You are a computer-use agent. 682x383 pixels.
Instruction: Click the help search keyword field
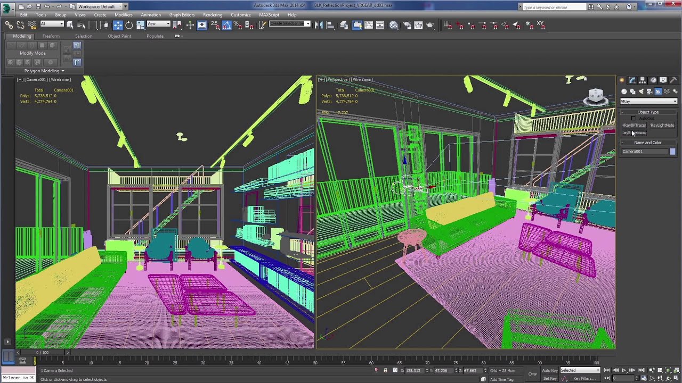pyautogui.click(x=554, y=7)
